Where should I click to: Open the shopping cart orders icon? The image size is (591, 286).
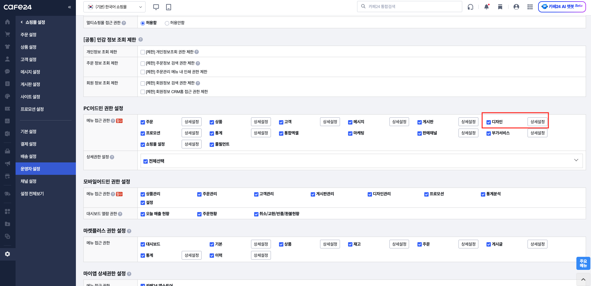coord(7,34)
